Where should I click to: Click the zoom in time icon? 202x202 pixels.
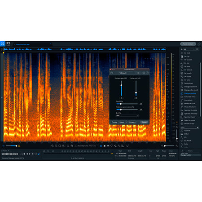53,146
